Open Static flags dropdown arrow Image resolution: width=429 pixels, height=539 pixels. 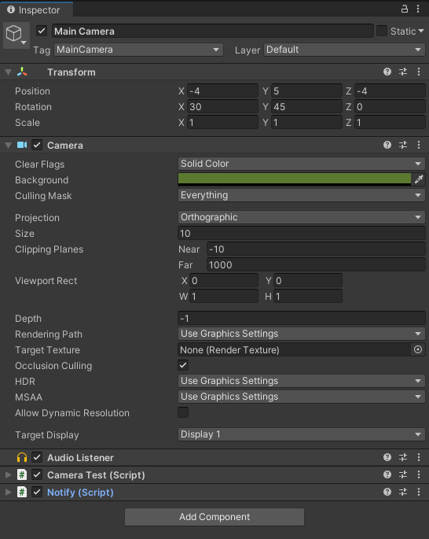[x=421, y=31]
